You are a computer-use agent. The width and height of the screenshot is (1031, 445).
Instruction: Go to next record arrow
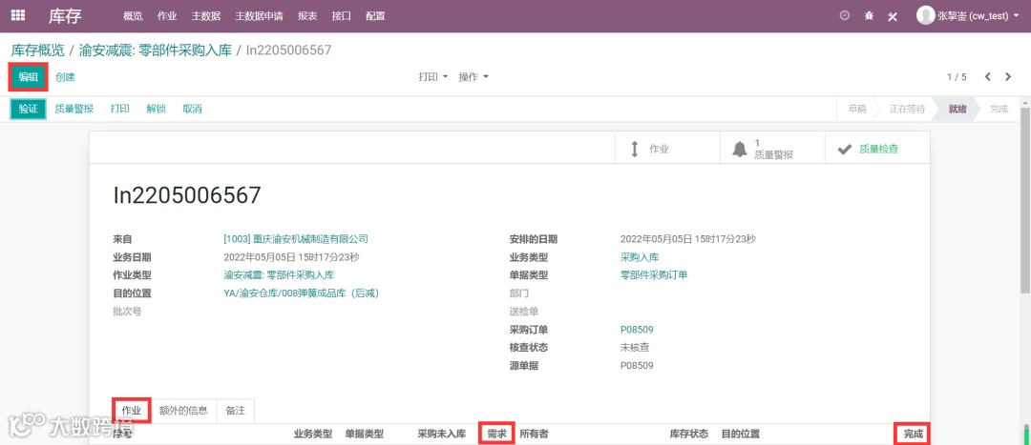click(x=1008, y=77)
